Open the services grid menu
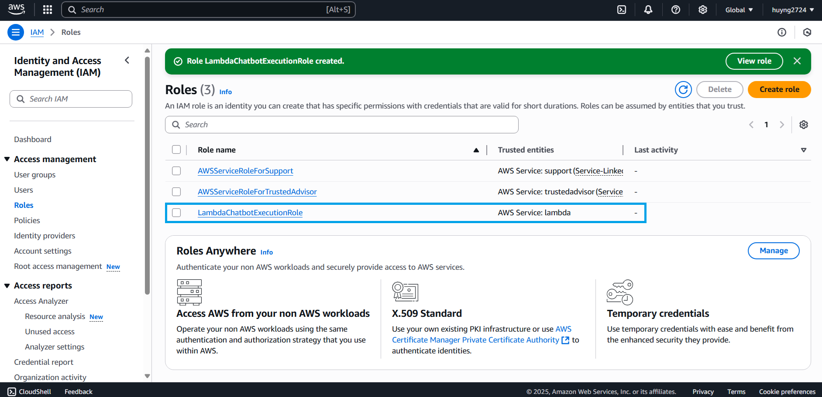822x397 pixels. [48, 10]
